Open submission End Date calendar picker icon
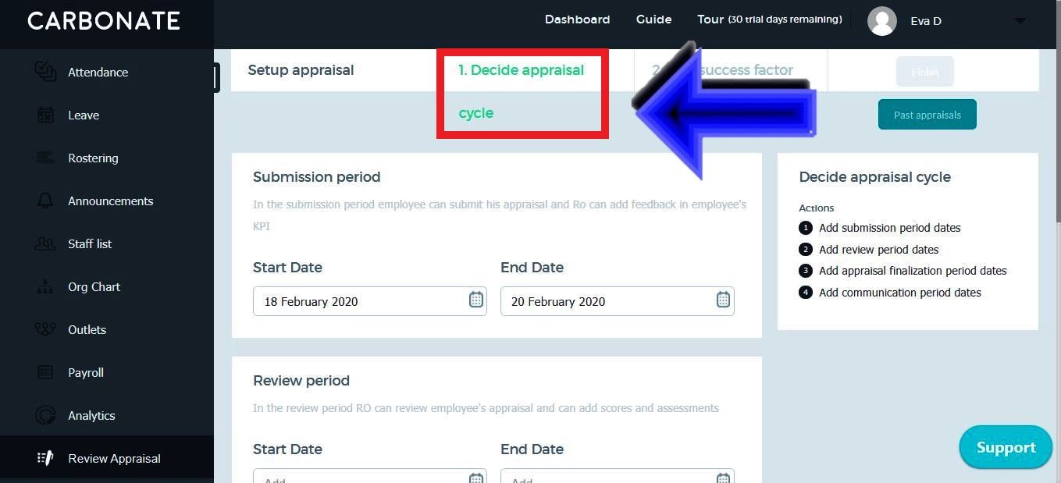Screen dimensions: 1061x483 723,300
